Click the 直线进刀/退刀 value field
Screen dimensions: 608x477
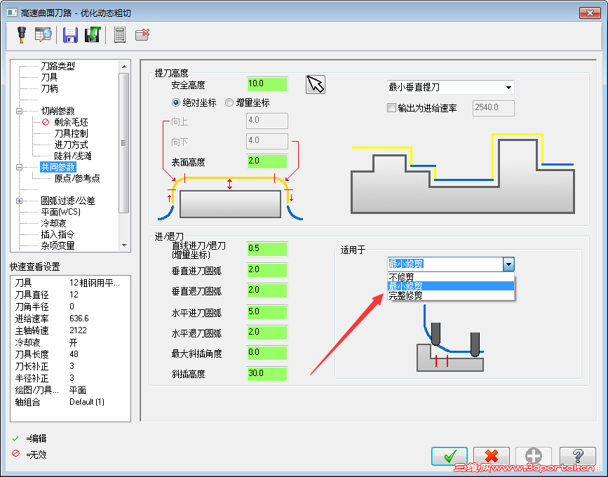pos(266,249)
